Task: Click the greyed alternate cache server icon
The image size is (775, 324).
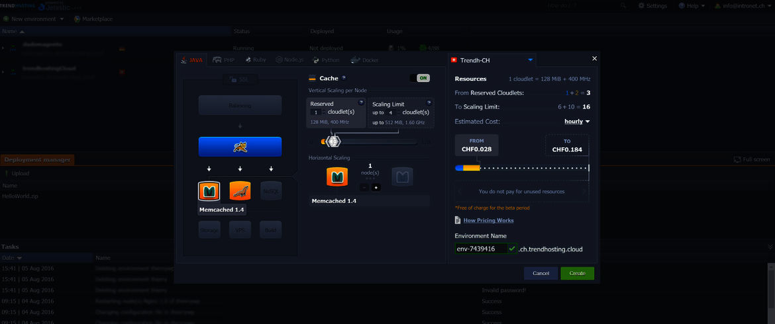Action: (402, 177)
